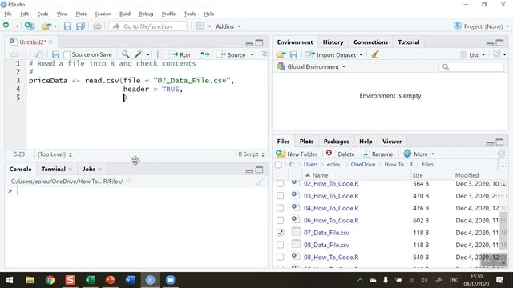Click the Find/Replace magnifier in the editor

point(125,54)
